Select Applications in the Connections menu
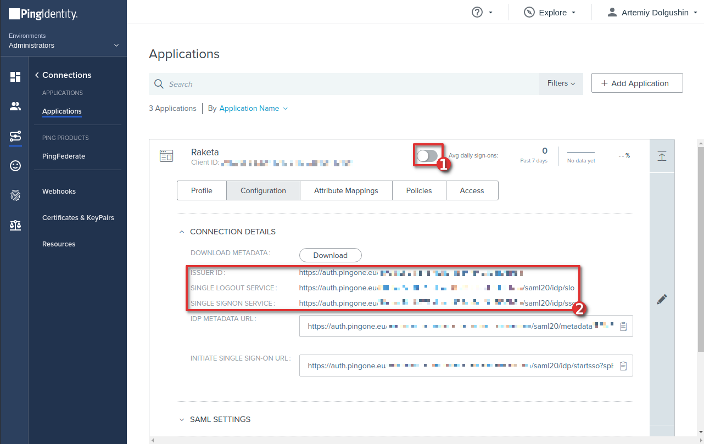 point(62,111)
